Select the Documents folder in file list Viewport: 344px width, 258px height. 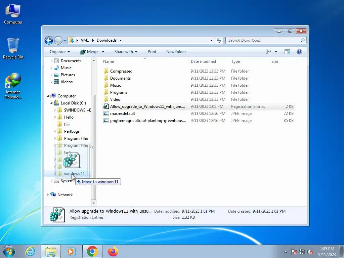198,78
